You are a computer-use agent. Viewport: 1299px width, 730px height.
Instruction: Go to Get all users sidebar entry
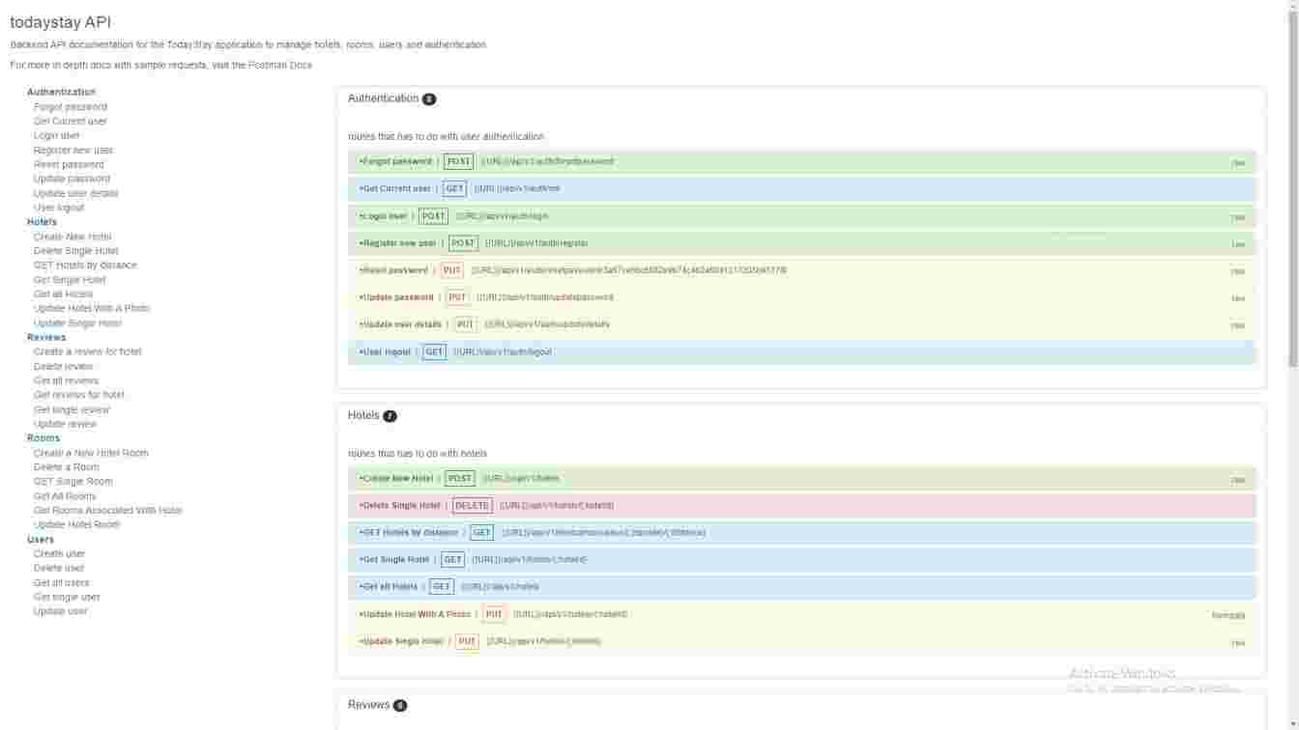coord(62,582)
